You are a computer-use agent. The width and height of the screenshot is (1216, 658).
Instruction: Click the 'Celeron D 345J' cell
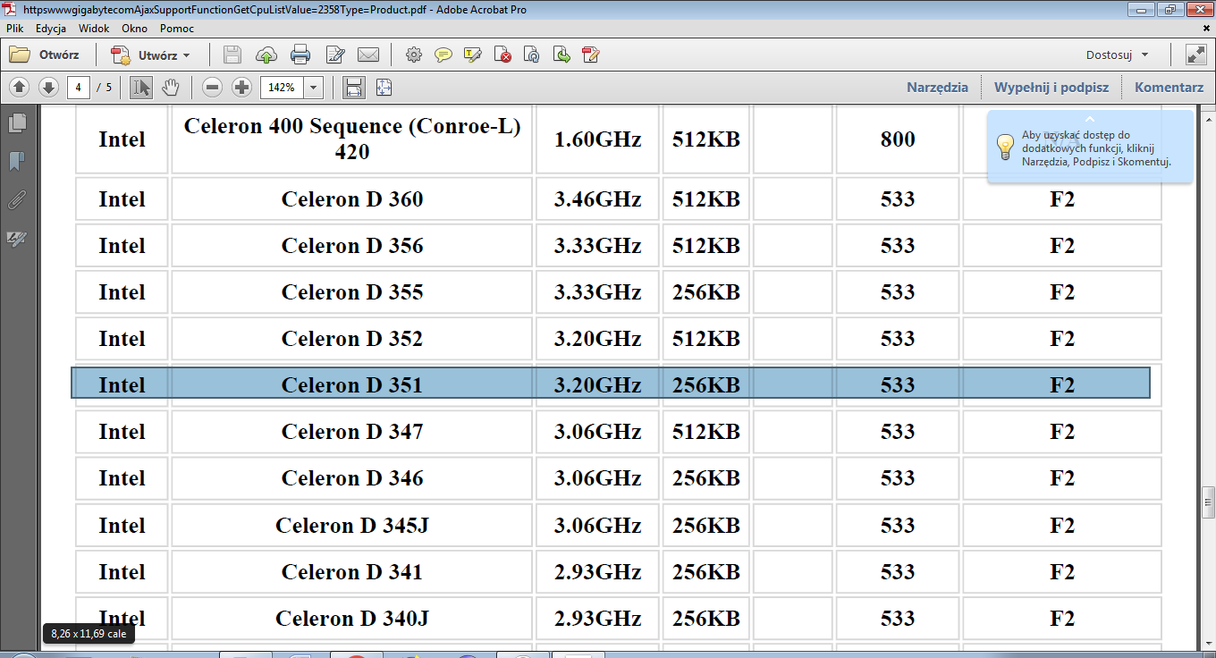coord(352,525)
